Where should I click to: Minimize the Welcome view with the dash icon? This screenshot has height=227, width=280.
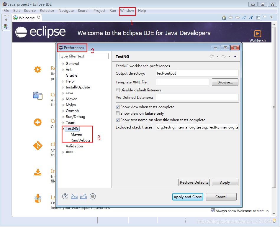coord(265,17)
